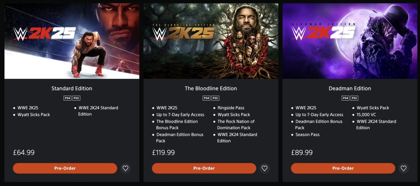Click the PS5 badge under Standard Edition
The height and width of the screenshot is (186, 420).
(76, 98)
